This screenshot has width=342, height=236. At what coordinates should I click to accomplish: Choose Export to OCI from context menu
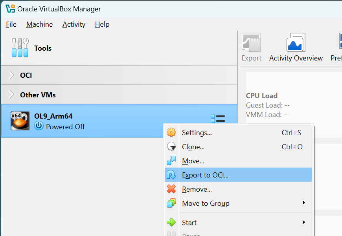[205, 175]
